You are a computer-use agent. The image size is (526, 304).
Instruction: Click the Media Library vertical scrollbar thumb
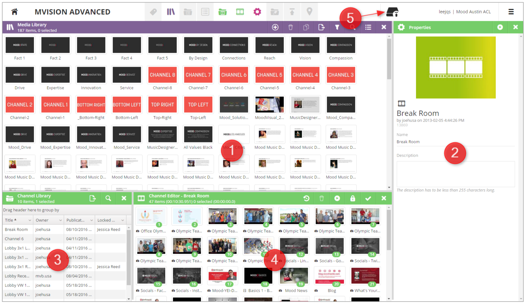pos(389,58)
